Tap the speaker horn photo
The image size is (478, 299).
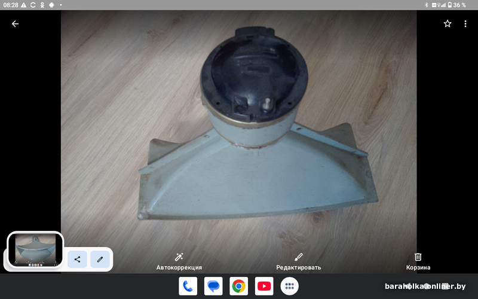pos(238,142)
